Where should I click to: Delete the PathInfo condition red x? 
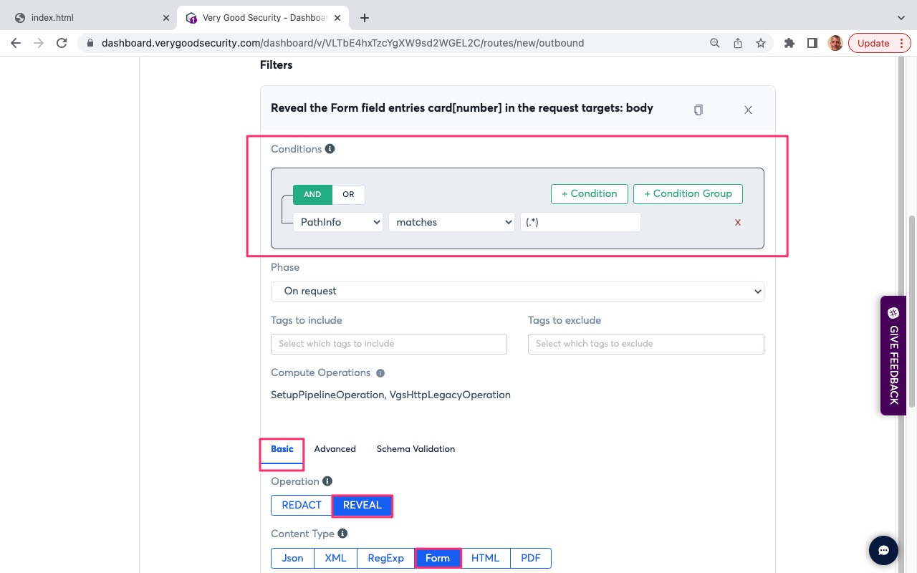point(738,222)
